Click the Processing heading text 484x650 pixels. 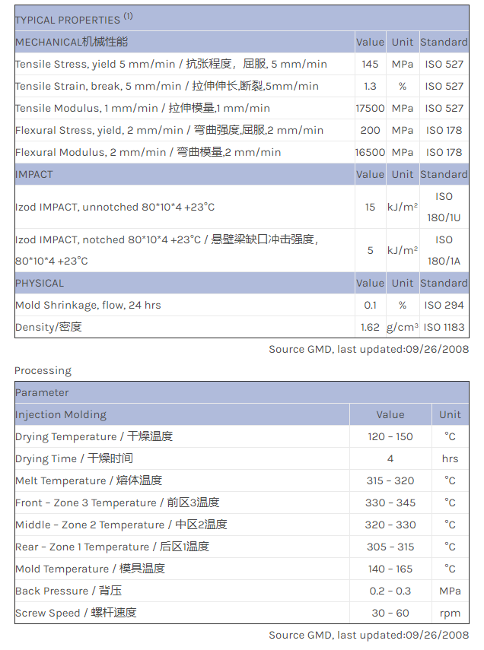point(43,370)
